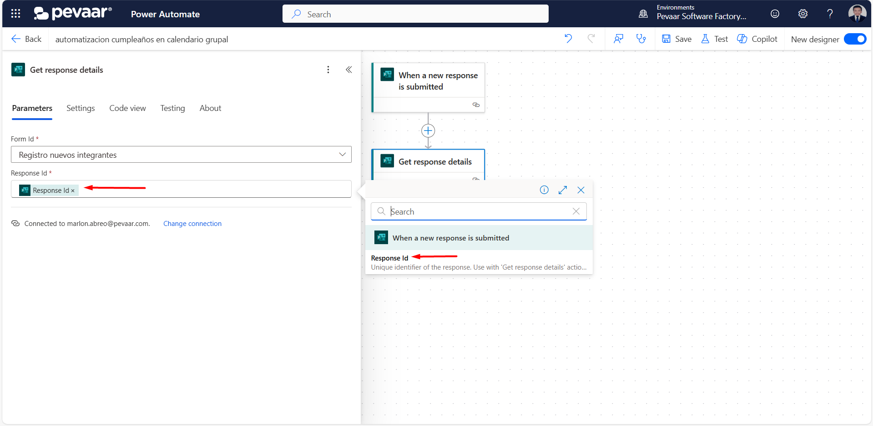
Task: Click the Undo arrow icon
Action: 568,39
